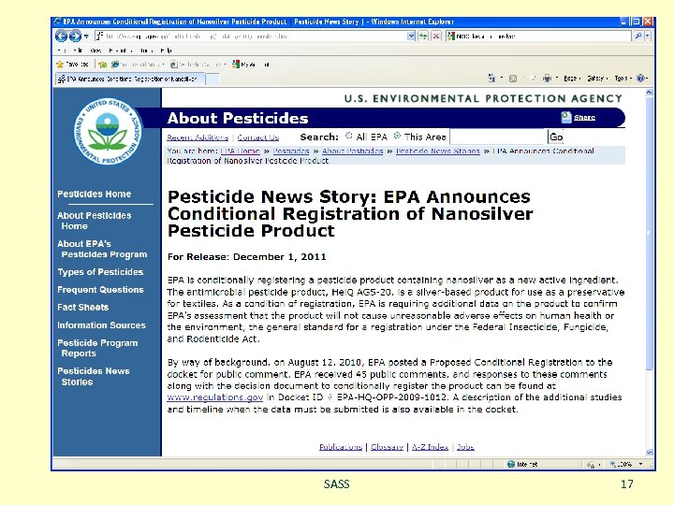Select the EPA Announces Conditional Registration tab
Screen dimensions: 674x505
pos(128,79)
